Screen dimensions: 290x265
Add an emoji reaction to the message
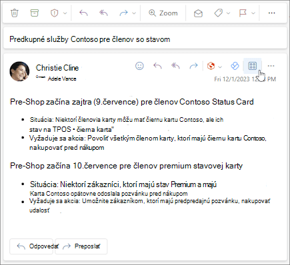(139, 66)
